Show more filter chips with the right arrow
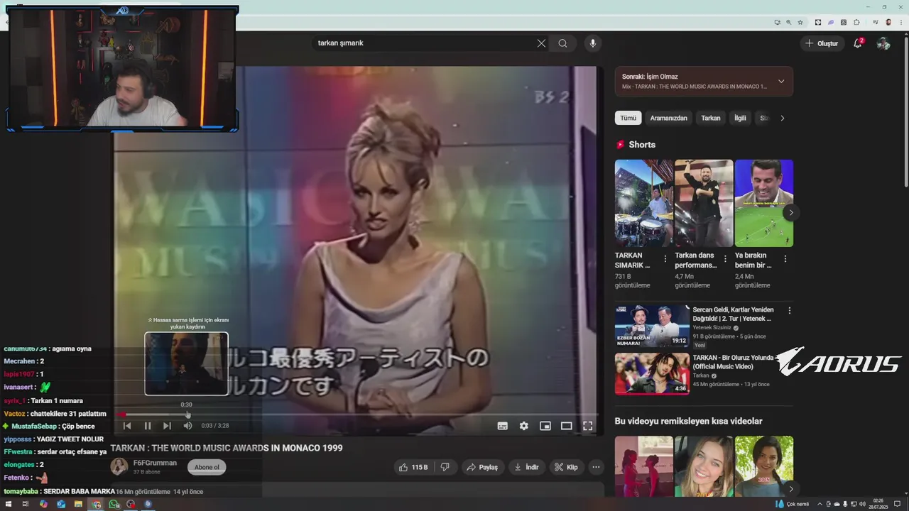The image size is (909, 511). coord(783,118)
